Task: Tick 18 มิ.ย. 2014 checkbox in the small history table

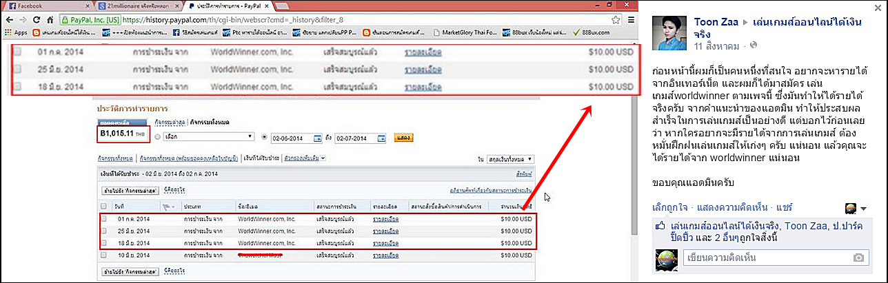Action: pos(104,243)
